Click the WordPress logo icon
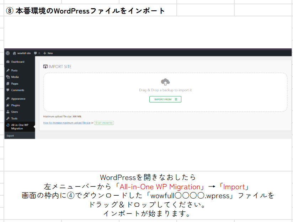This screenshot has width=293, height=222. click(8, 53)
